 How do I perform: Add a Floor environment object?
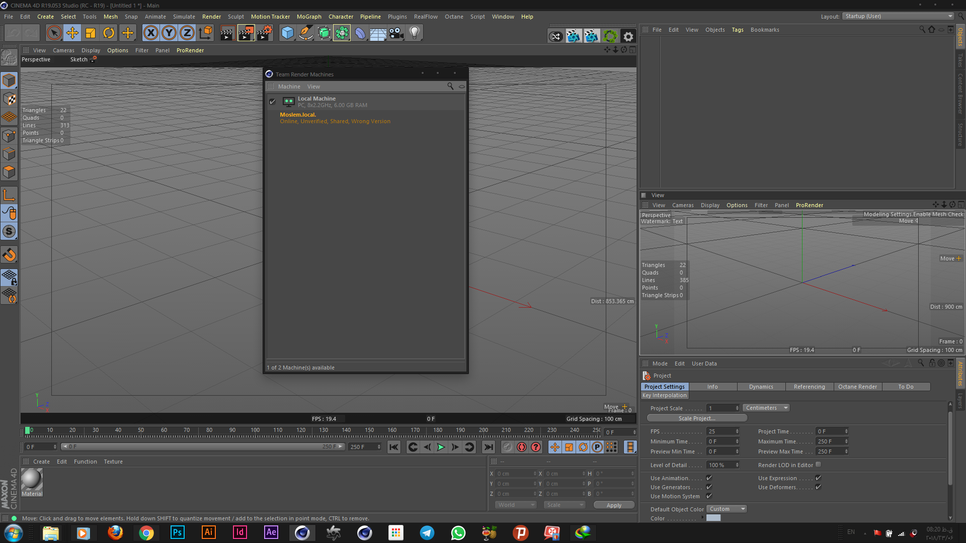pos(378,33)
